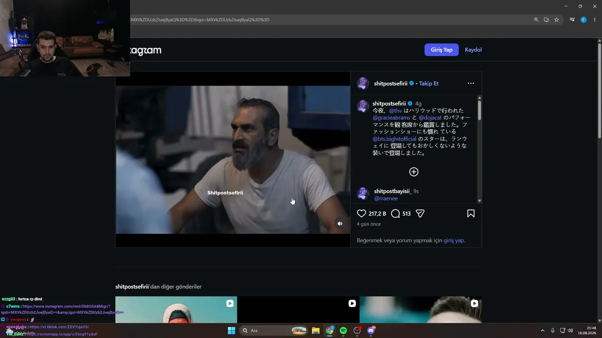The height and width of the screenshot is (338, 602).
Task: Open the giriş yap link below the post
Action: tap(454, 240)
